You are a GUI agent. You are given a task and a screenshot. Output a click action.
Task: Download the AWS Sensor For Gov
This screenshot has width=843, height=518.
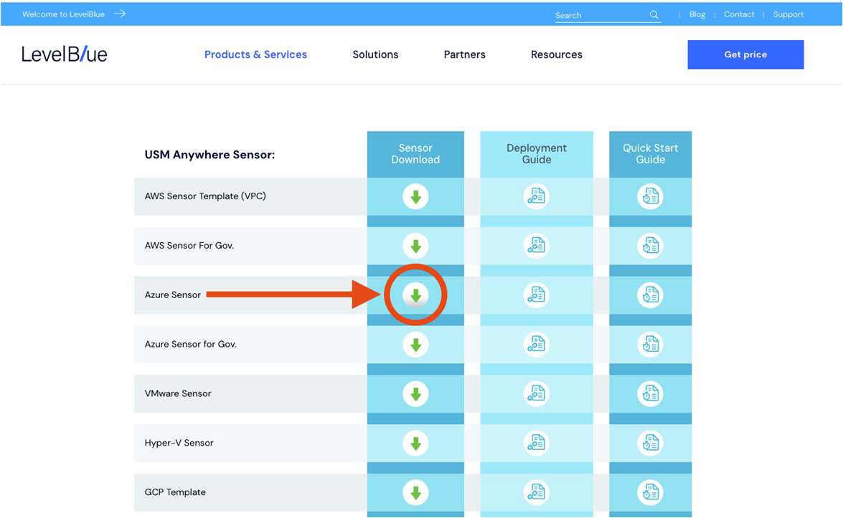pyautogui.click(x=415, y=245)
